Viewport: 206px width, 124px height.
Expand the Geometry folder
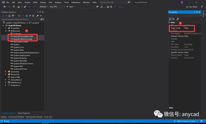click(x=5, y=72)
